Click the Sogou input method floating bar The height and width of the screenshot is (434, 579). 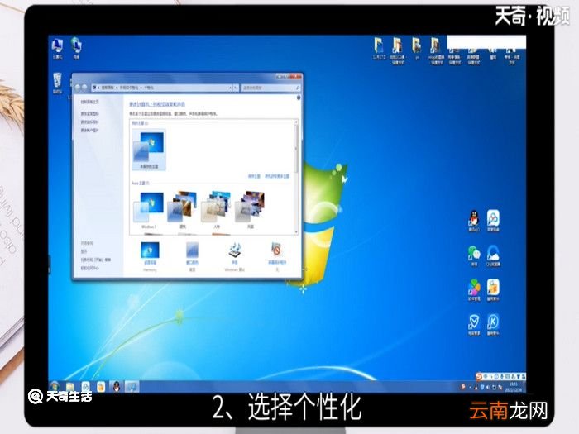point(500,376)
